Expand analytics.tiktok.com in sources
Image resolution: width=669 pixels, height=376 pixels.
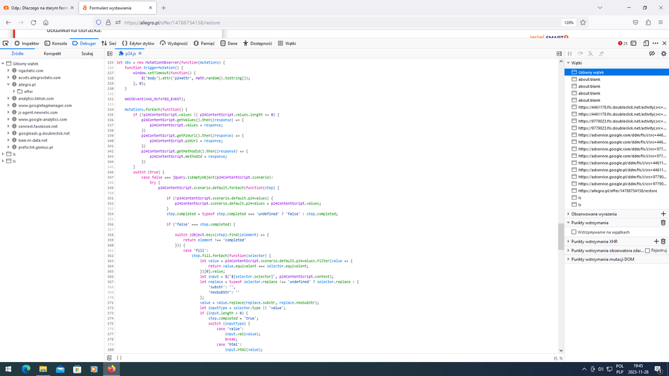coord(8,98)
